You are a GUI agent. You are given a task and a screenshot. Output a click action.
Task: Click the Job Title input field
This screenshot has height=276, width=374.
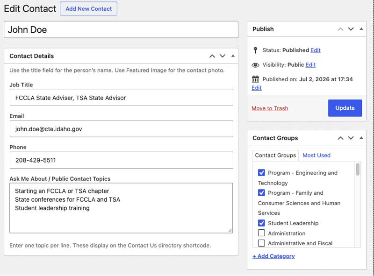(x=122, y=98)
